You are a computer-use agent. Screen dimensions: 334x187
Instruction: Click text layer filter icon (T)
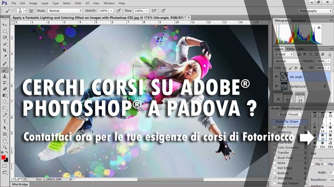point(311,55)
